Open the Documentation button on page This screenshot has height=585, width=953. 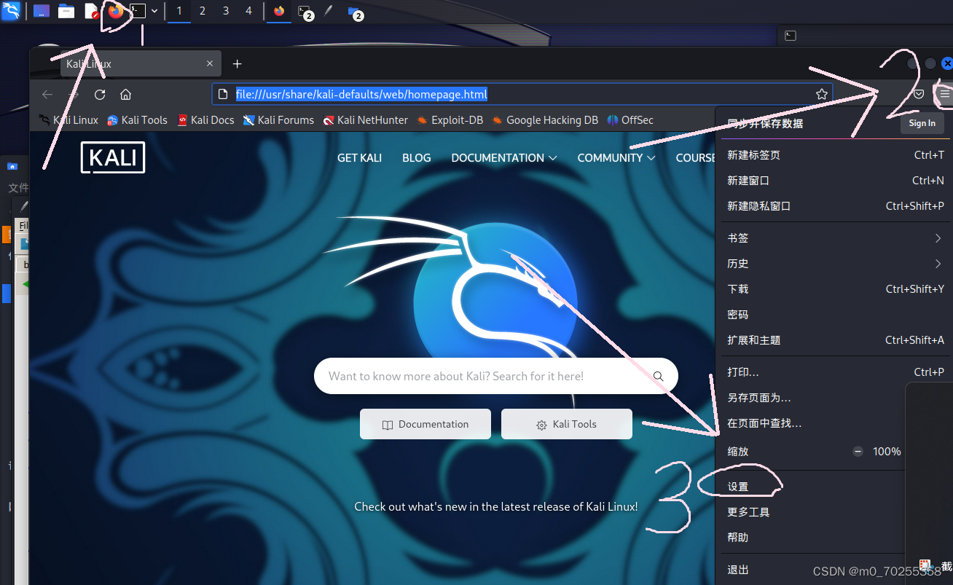coord(425,424)
